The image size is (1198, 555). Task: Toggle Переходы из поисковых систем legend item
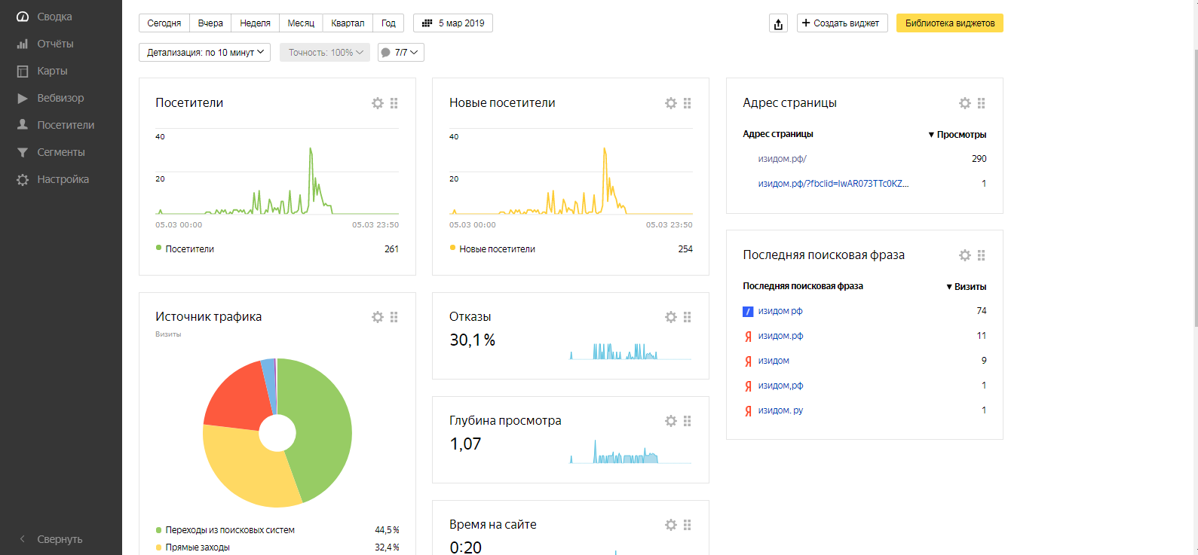coord(229,529)
